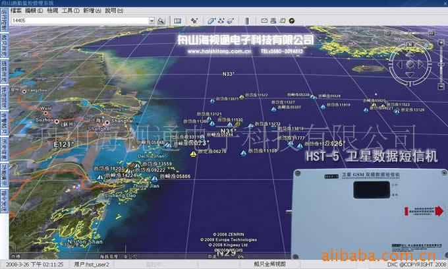Click the printer toolbar icon
Screen dimensions: 448x269
pyautogui.click(x=273, y=20)
